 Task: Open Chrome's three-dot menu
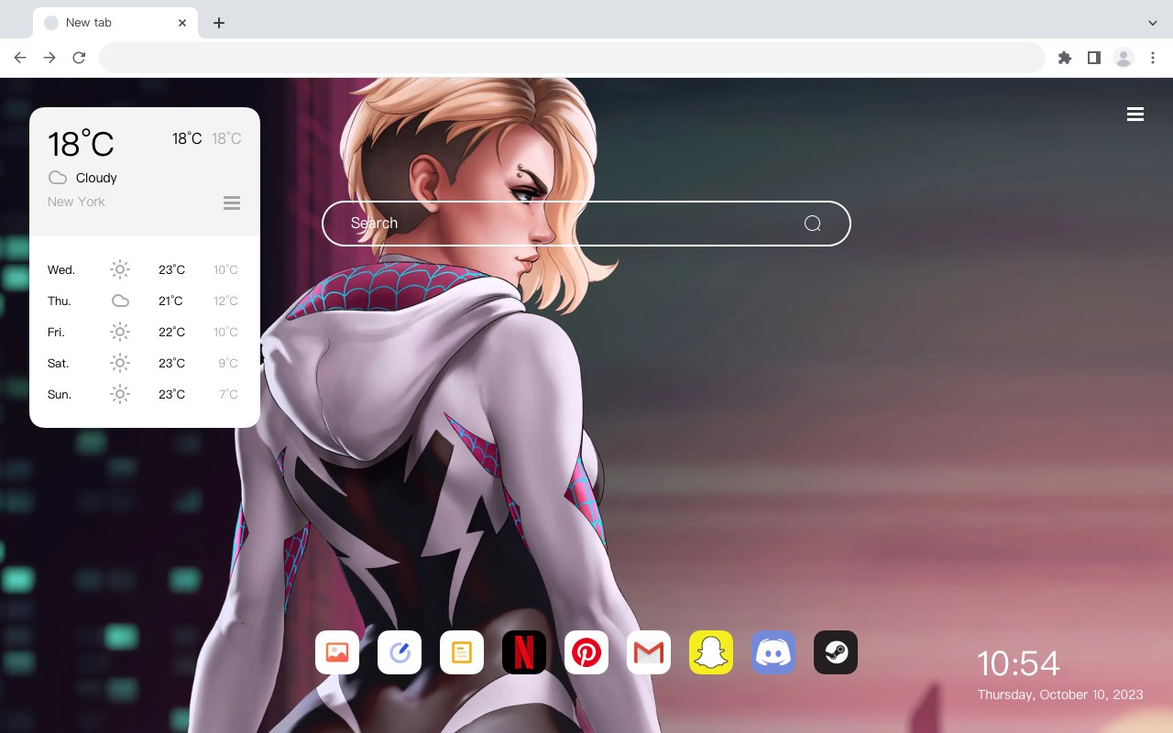[x=1153, y=58]
